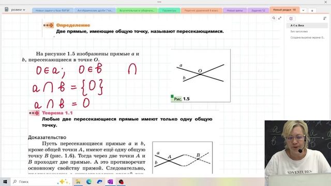This screenshot has width=331, height=186.
Task: Launch Microsoft Edge from the taskbar
Action: (x=89, y=181)
